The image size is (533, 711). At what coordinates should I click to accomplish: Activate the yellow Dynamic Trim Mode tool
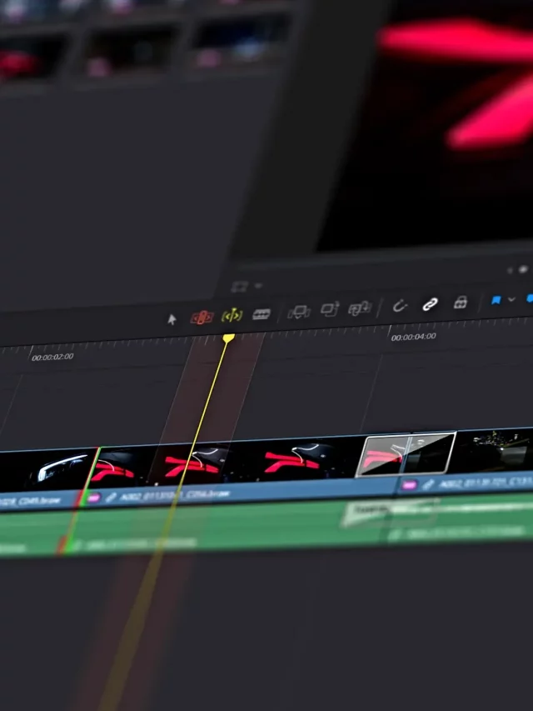click(232, 315)
